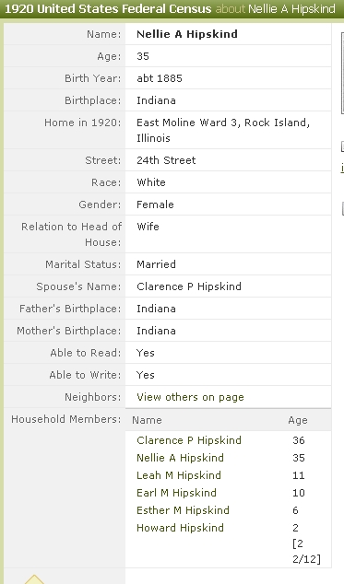Open Leah M Hipskind's record link
344x584 pixels.
coord(179,475)
